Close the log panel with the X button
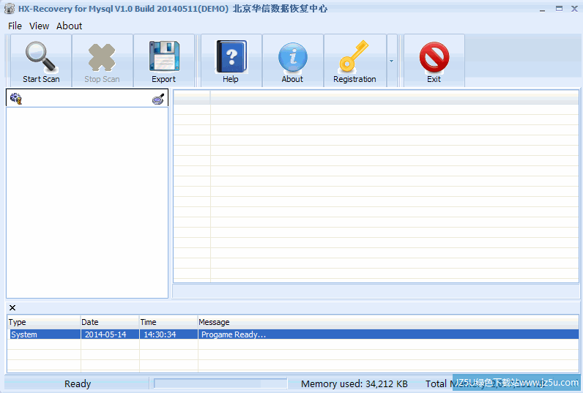This screenshot has height=393, width=583. [12, 307]
